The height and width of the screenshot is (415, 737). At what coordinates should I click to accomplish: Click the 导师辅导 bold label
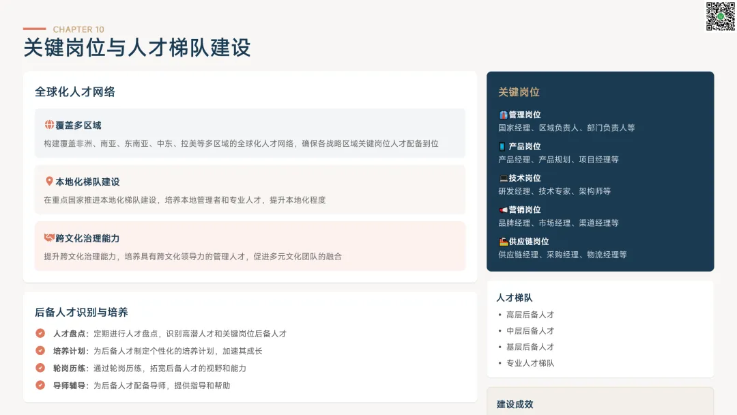click(x=70, y=386)
